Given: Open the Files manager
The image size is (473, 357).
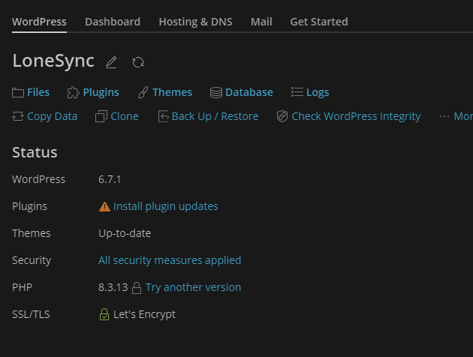Looking at the screenshot, I should [x=31, y=92].
